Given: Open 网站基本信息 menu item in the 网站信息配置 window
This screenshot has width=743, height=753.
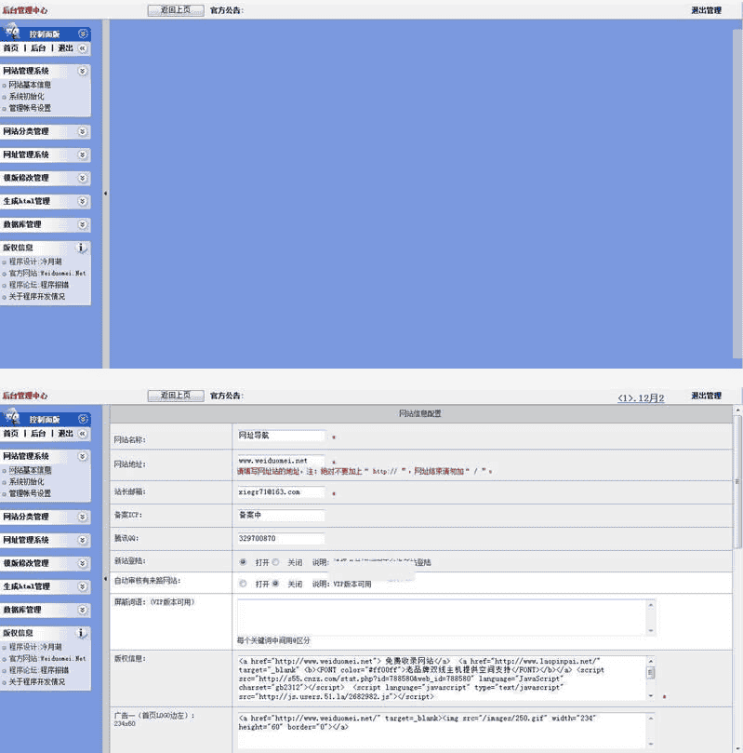Looking at the screenshot, I should point(30,470).
